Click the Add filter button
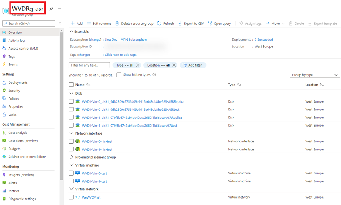The image size is (341, 205). pos(193,65)
